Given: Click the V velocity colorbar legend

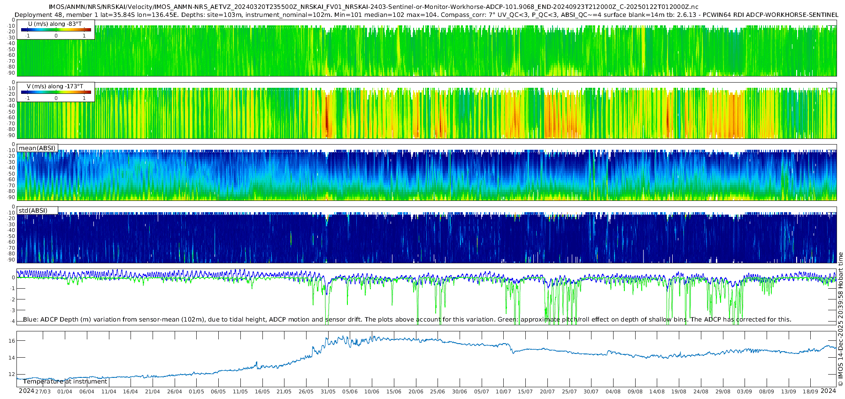Looking at the screenshot, I should [x=56, y=92].
